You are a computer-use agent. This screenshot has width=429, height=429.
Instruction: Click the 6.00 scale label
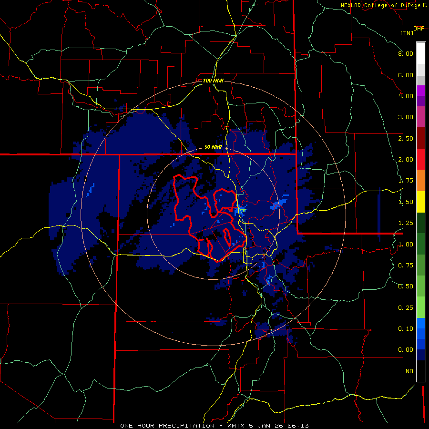pyautogui.click(x=406, y=75)
